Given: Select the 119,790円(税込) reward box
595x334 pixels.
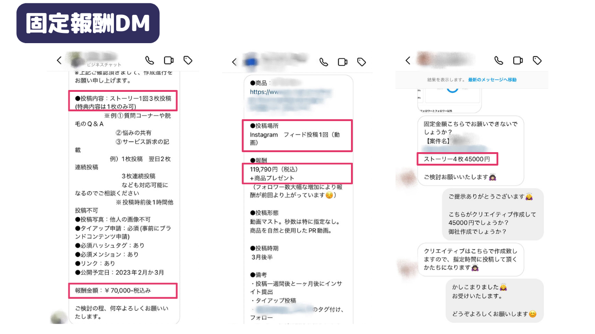Looking at the screenshot, I should [x=297, y=173].
